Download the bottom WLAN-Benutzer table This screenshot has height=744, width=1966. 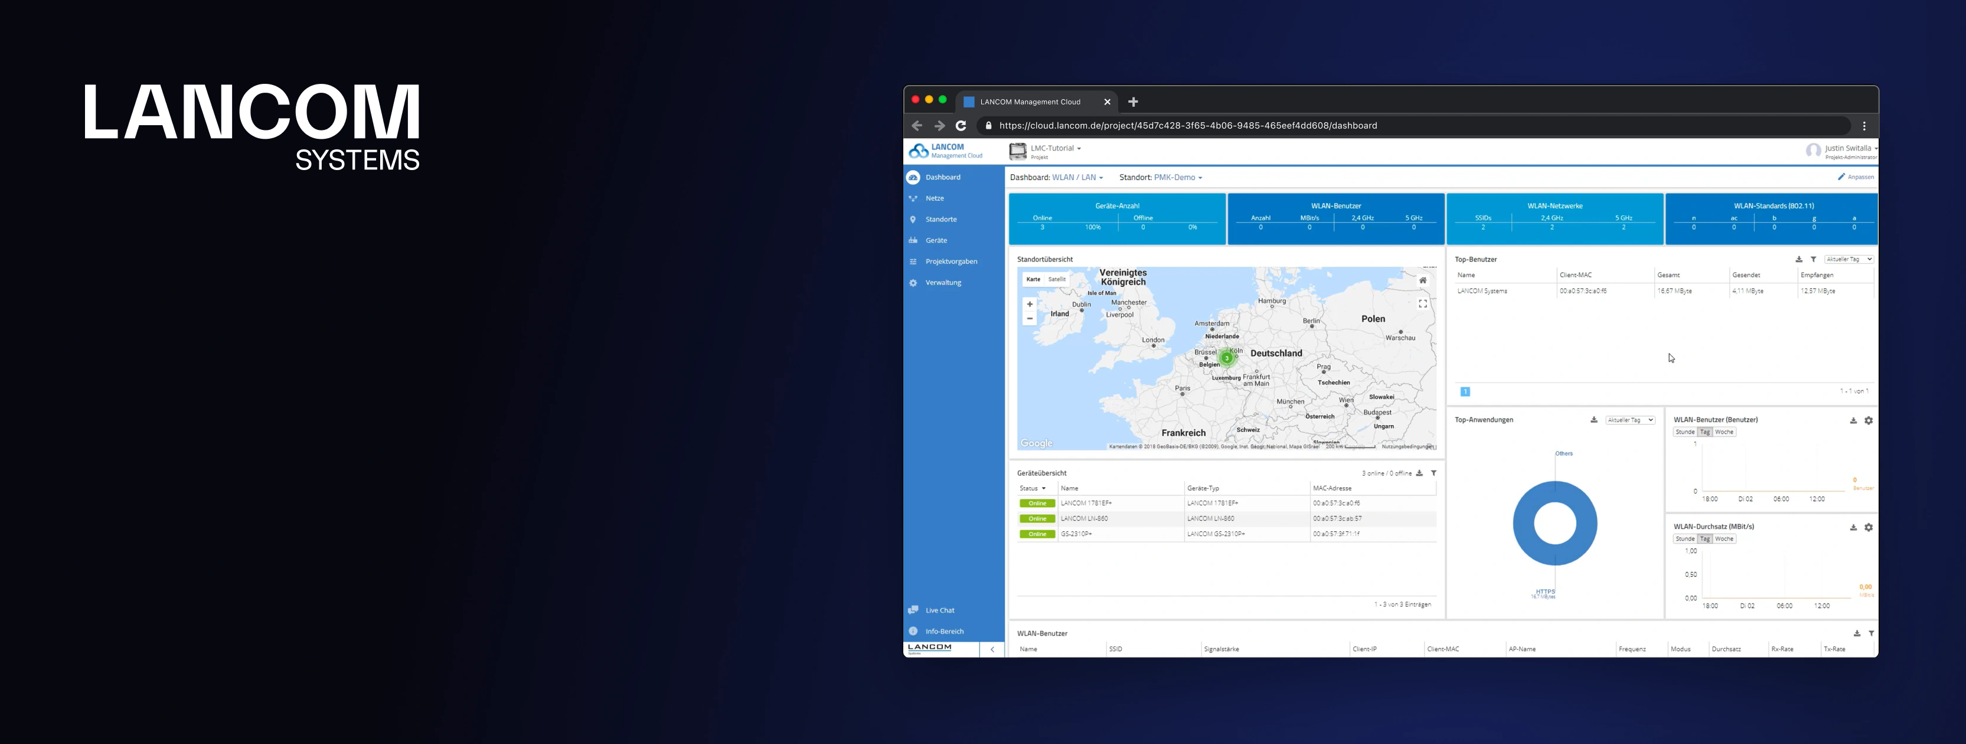pyautogui.click(x=1857, y=634)
